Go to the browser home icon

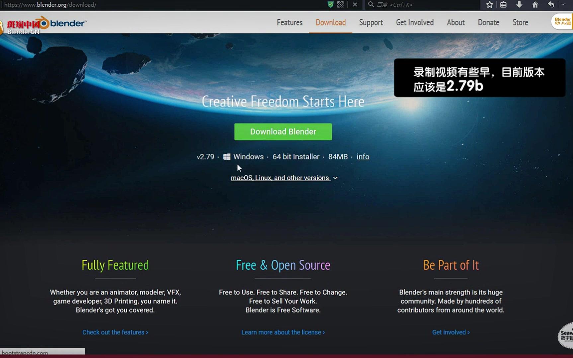535,4
